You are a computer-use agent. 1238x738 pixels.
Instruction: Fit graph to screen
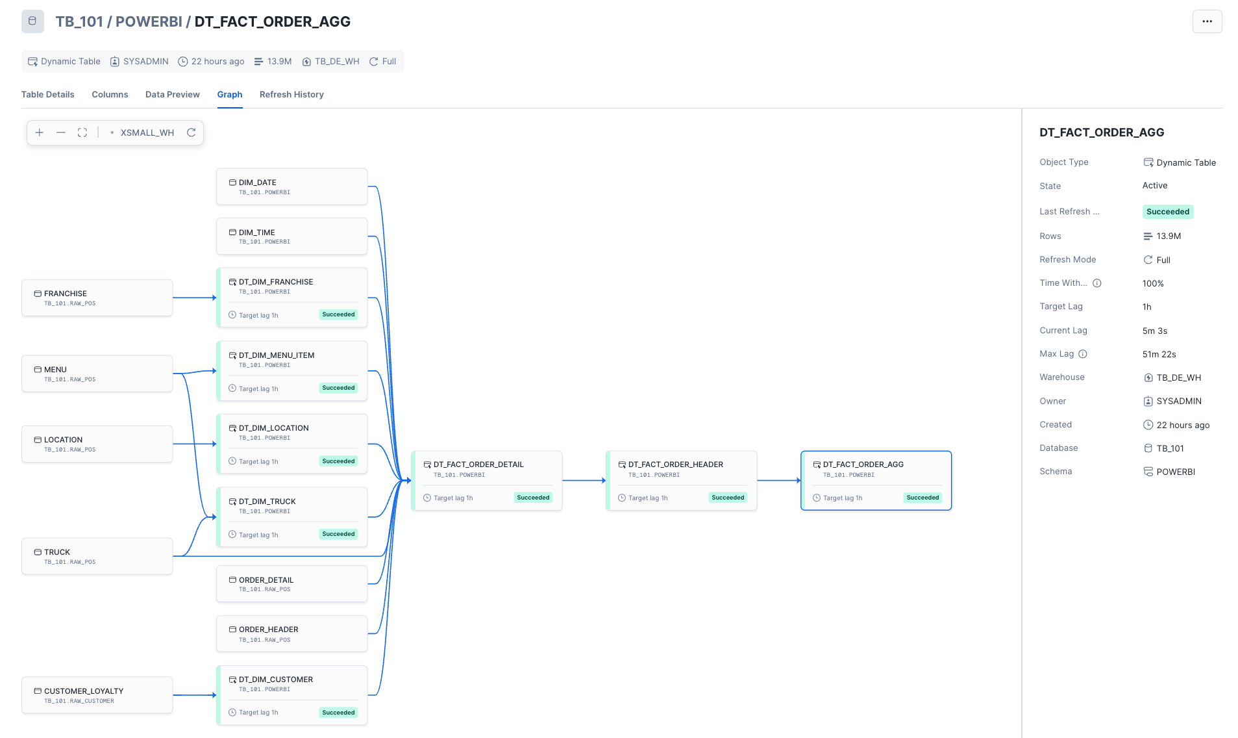[x=82, y=133]
